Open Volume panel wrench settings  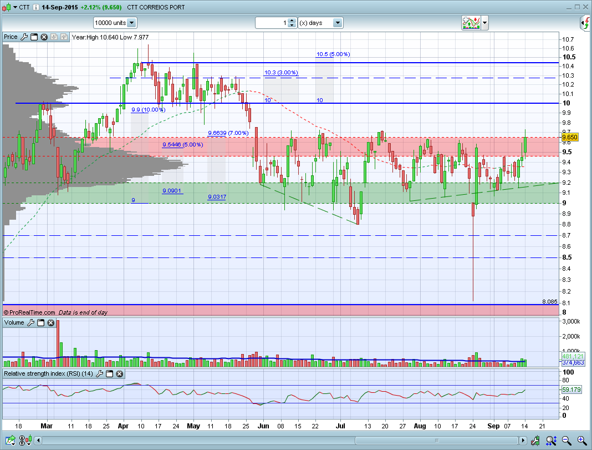(x=30, y=322)
